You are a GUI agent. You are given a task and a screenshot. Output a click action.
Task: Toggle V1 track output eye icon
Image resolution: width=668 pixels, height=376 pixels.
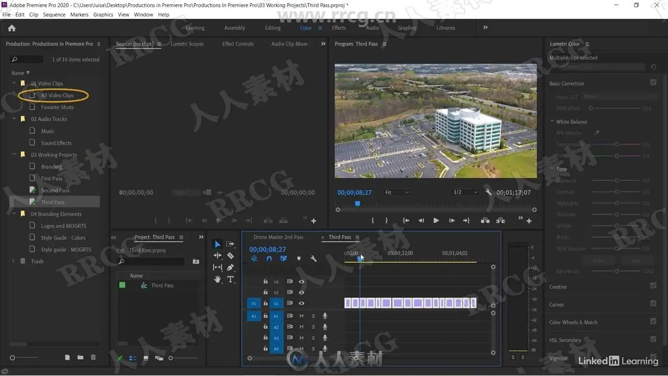(301, 303)
